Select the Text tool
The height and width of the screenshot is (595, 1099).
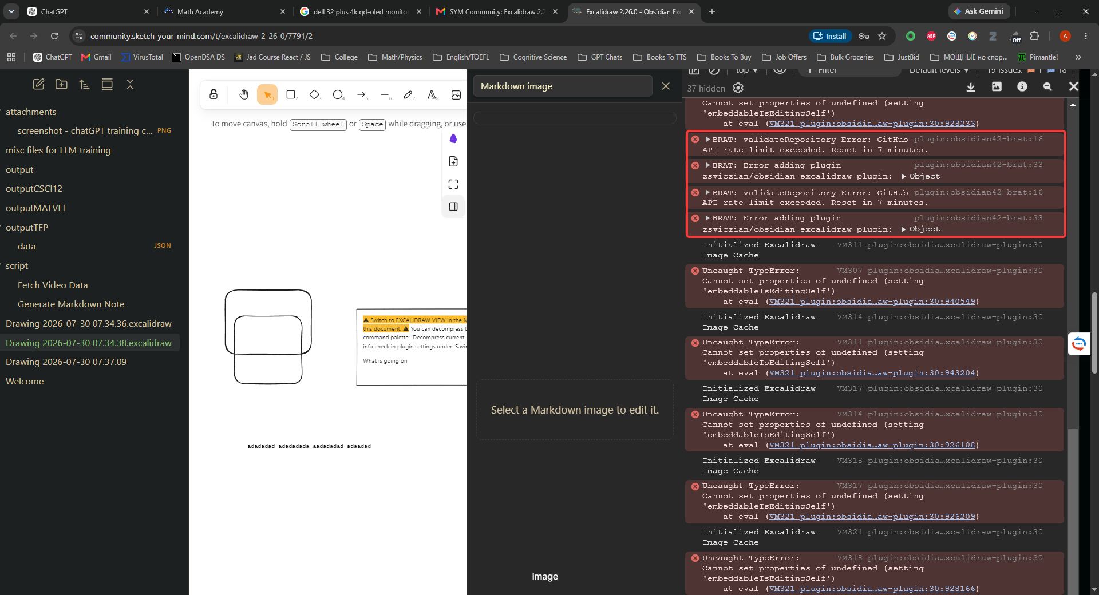[432, 94]
